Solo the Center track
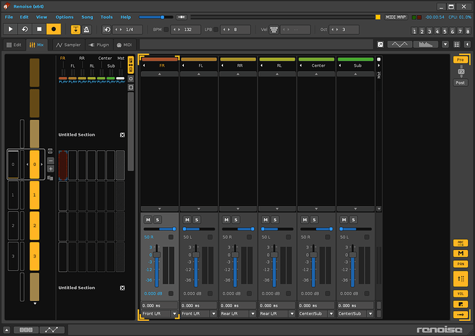The image size is (475, 336). pos(314,220)
